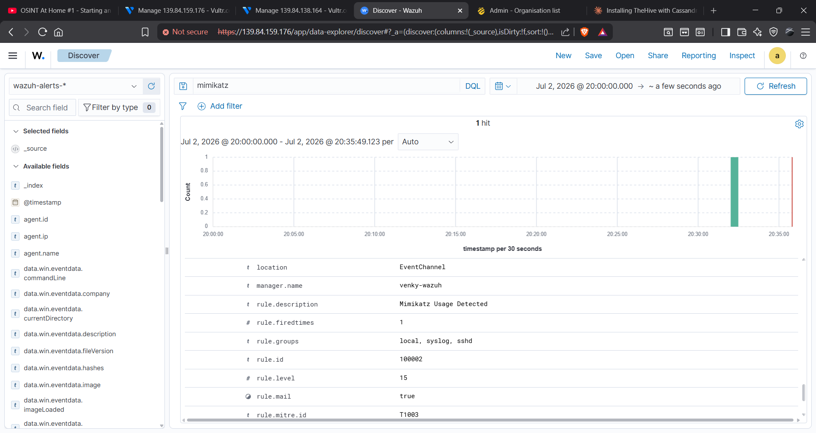Image resolution: width=816 pixels, height=433 pixels.
Task: Click the Search field input
Action: (x=42, y=107)
